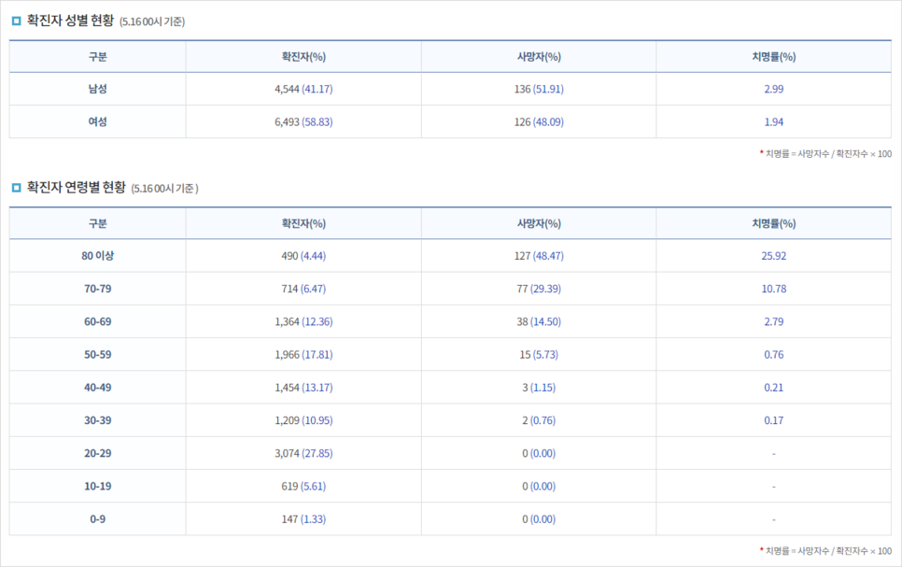Click the 30-39 age group label
902x567 pixels.
(97, 420)
